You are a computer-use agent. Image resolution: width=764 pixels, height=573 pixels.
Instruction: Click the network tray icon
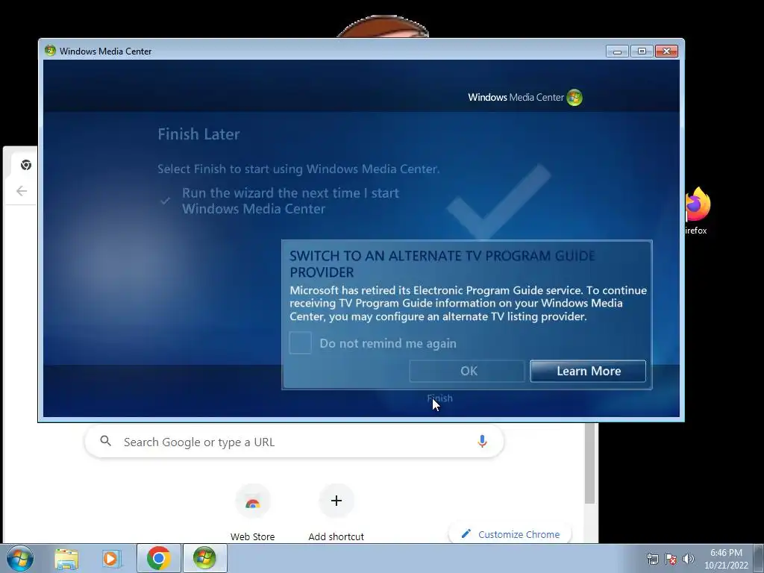652,560
